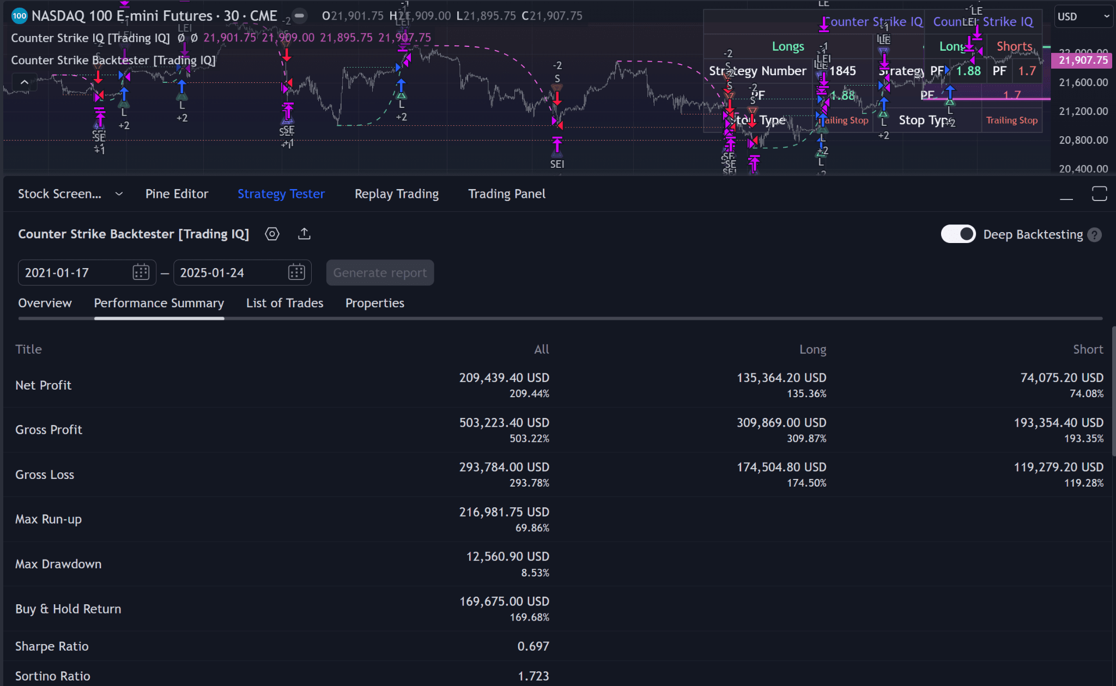Select the Stock Screener tab

(x=59, y=194)
